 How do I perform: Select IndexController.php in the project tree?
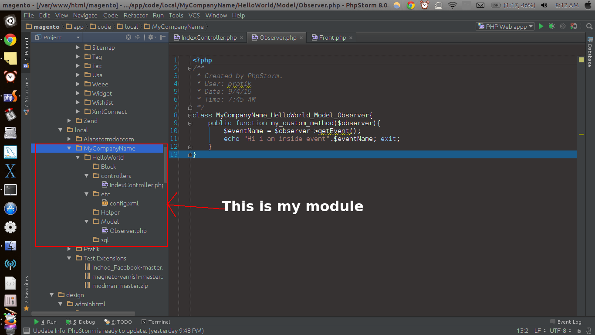click(x=133, y=185)
